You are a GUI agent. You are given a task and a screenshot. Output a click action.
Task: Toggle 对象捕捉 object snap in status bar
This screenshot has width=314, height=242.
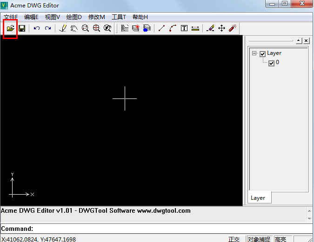click(259, 239)
